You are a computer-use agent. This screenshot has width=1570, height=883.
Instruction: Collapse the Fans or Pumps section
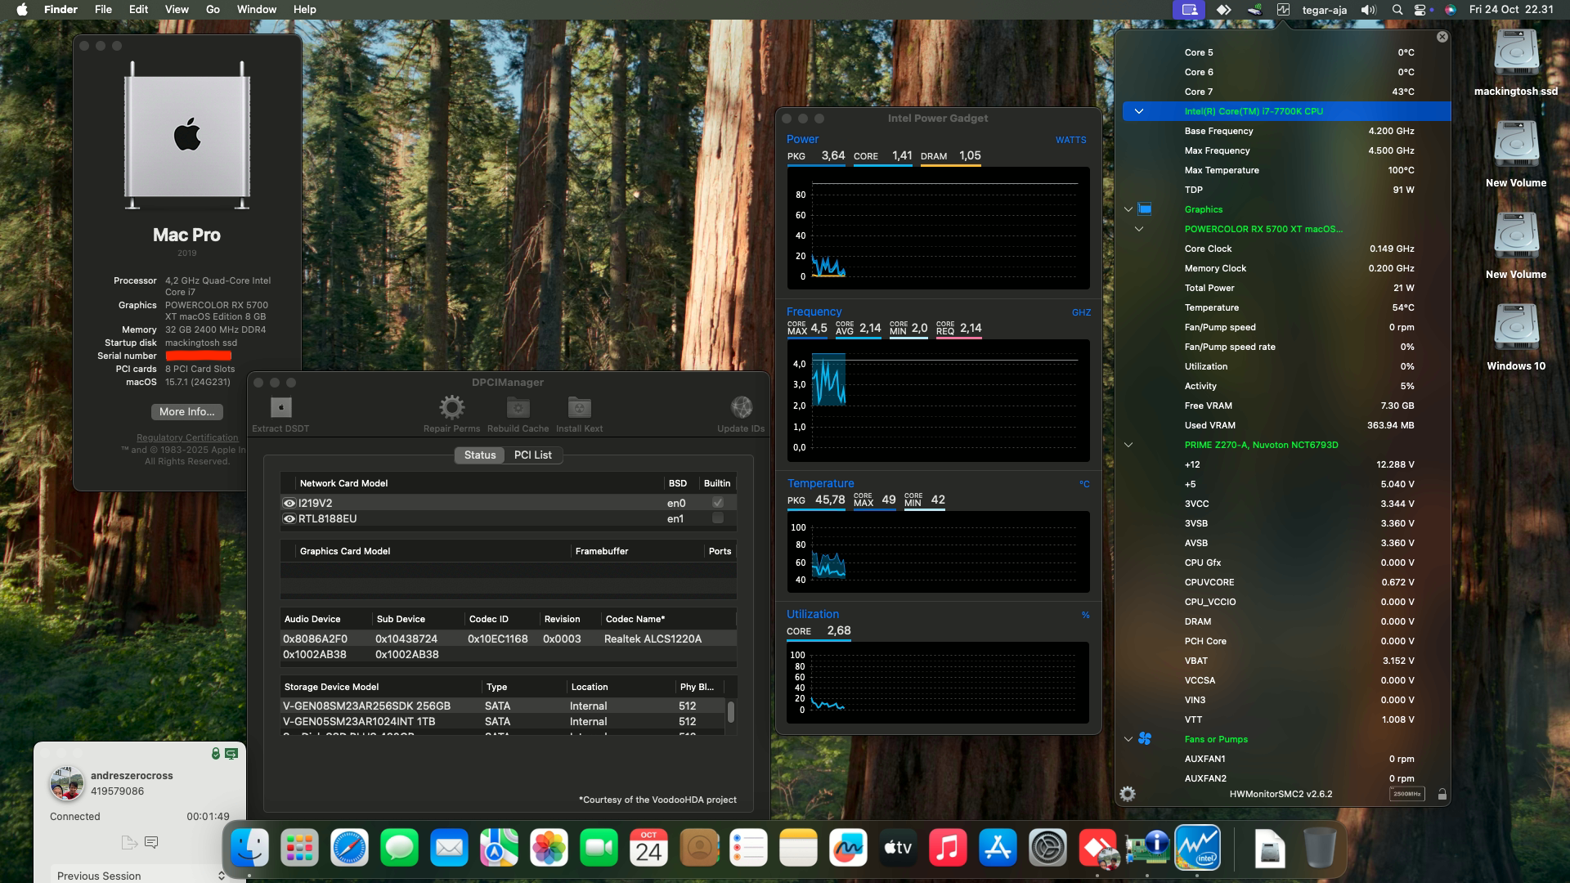coord(1128,739)
